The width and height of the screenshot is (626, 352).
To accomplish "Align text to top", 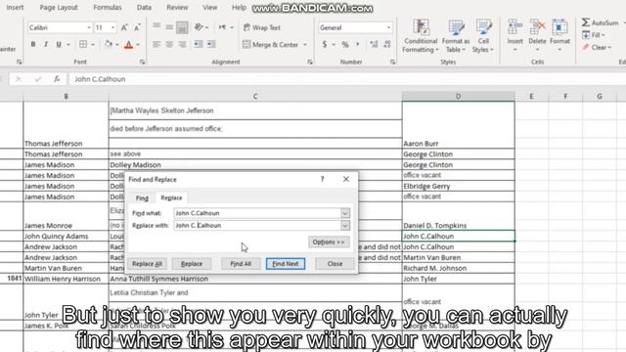I will (156, 27).
